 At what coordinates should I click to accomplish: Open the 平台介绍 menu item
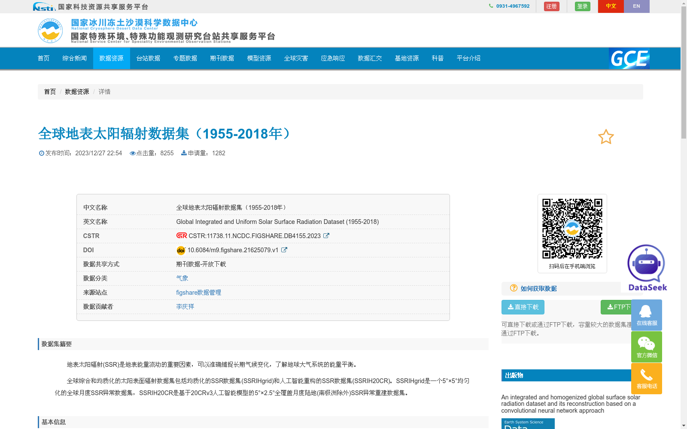point(469,58)
